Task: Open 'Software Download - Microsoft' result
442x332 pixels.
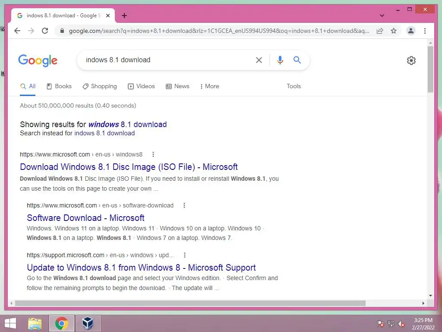Action: tap(86, 218)
